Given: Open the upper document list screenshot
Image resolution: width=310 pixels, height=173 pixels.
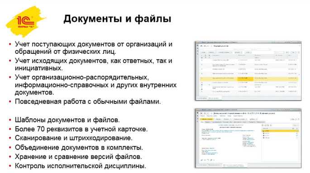Looking at the screenshot, I should tap(248, 71).
